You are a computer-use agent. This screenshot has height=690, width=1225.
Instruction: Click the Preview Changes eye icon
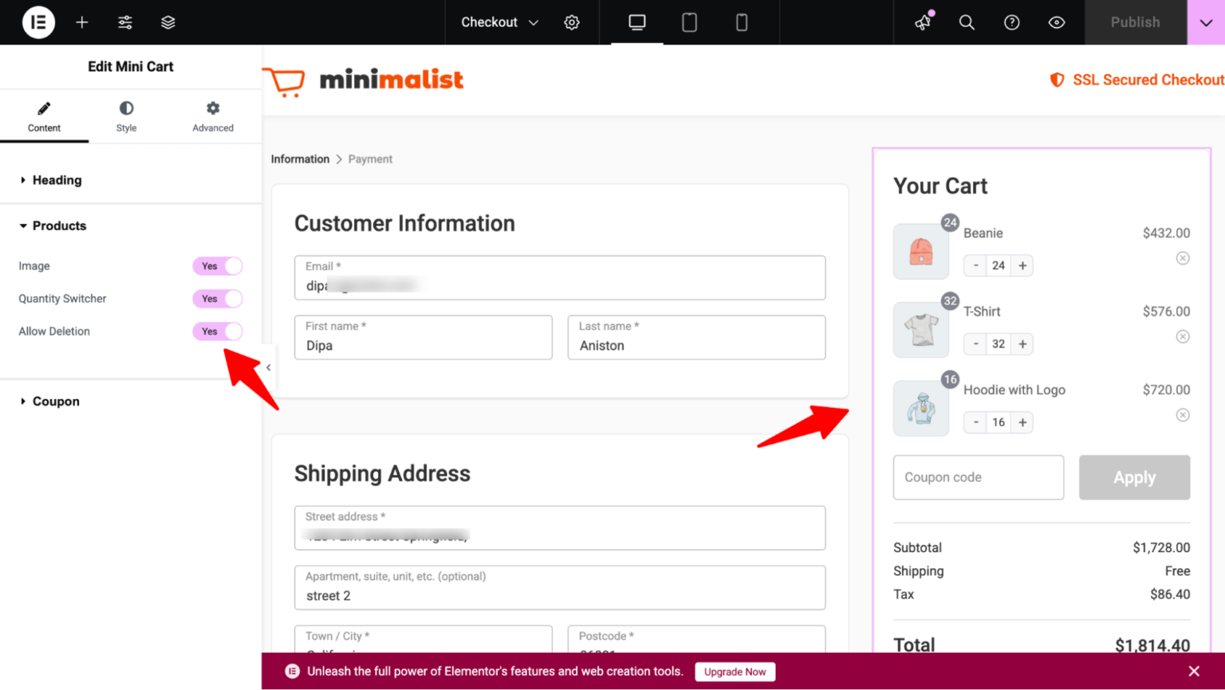coord(1056,22)
